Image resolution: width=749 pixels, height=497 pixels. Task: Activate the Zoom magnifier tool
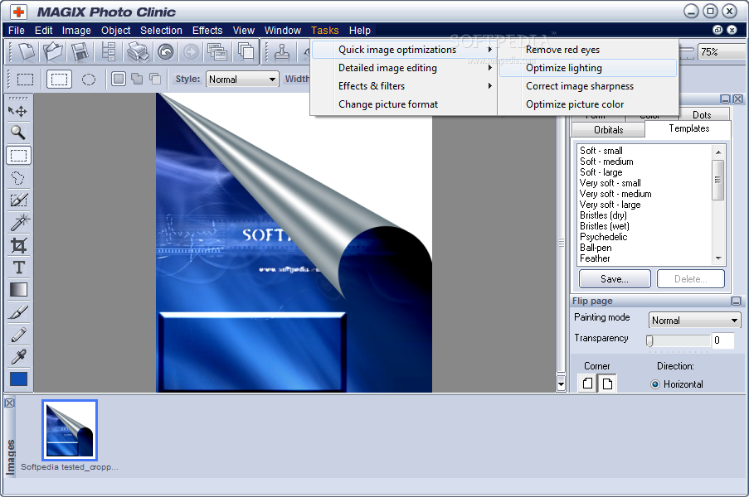[18, 133]
